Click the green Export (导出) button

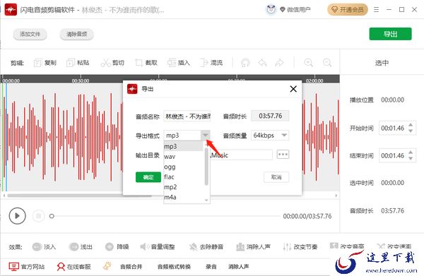391,34
